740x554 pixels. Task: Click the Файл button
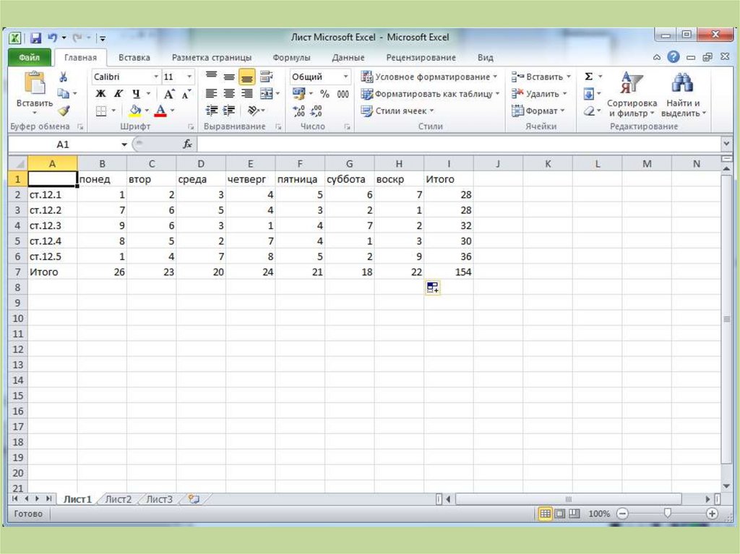point(30,57)
